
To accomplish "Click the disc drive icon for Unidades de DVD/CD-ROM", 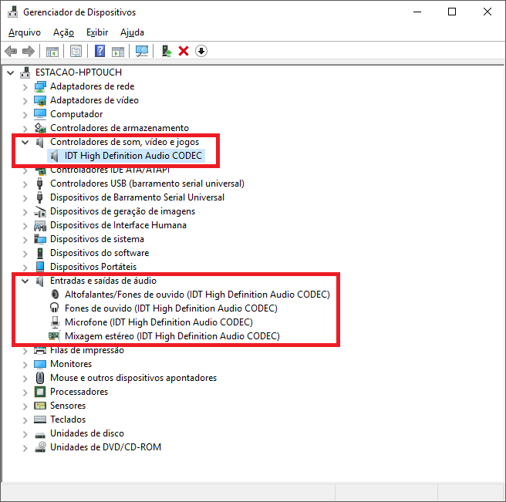I will [x=40, y=446].
